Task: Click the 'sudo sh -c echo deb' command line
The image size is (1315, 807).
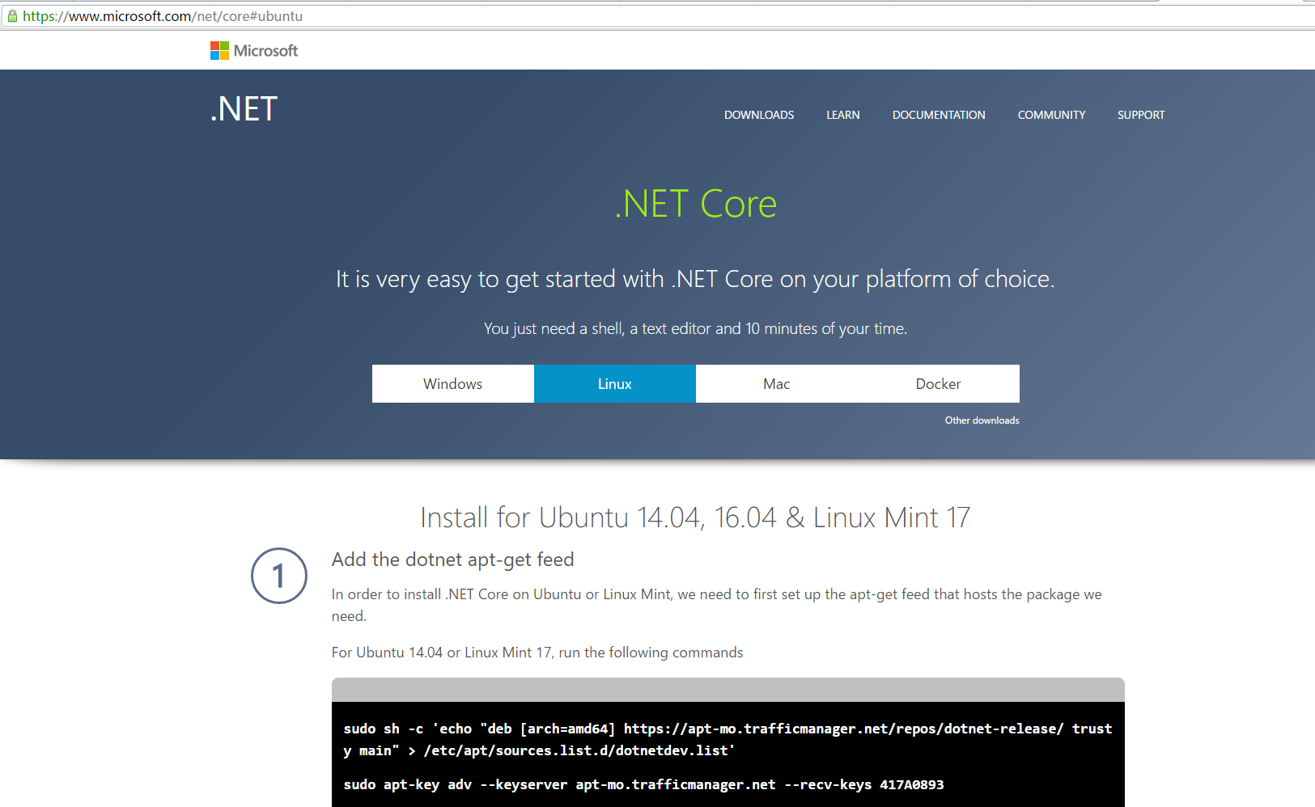Action: pos(727,740)
